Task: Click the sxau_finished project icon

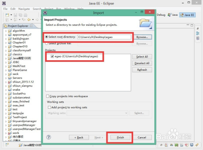Action: 10,101
